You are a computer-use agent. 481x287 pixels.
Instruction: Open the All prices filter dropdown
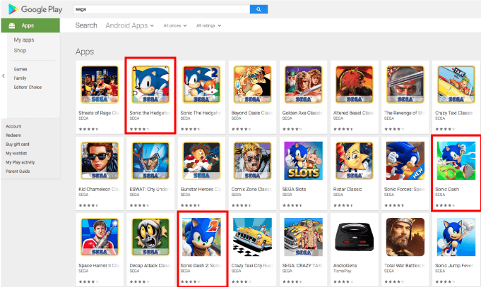point(175,25)
